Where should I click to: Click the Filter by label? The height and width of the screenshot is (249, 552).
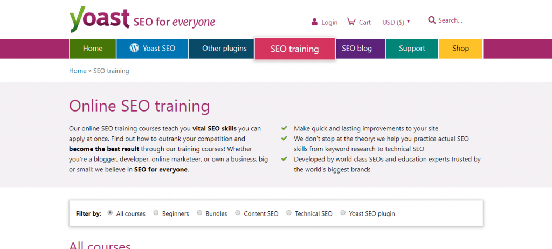(88, 214)
